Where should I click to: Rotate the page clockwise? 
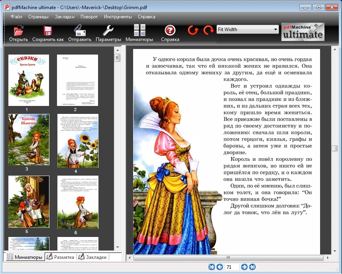(208, 30)
